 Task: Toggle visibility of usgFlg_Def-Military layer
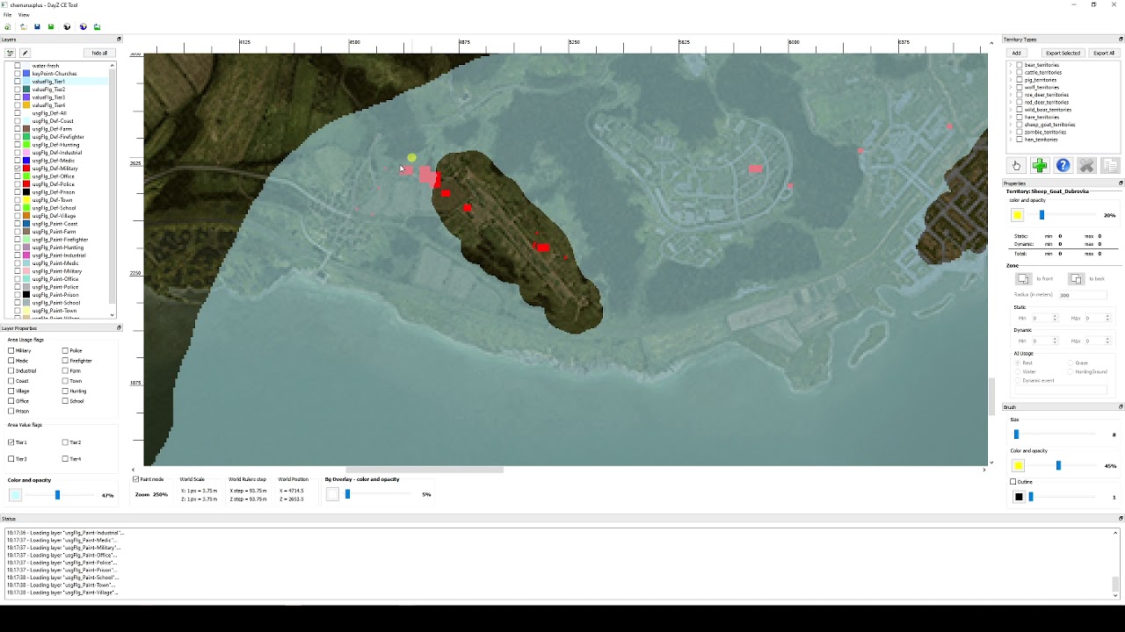pyautogui.click(x=18, y=169)
